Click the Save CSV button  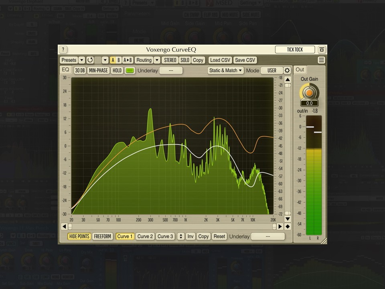(x=245, y=60)
